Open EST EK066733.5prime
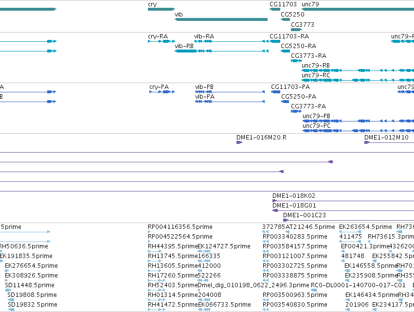414x312 pixels. [224, 305]
